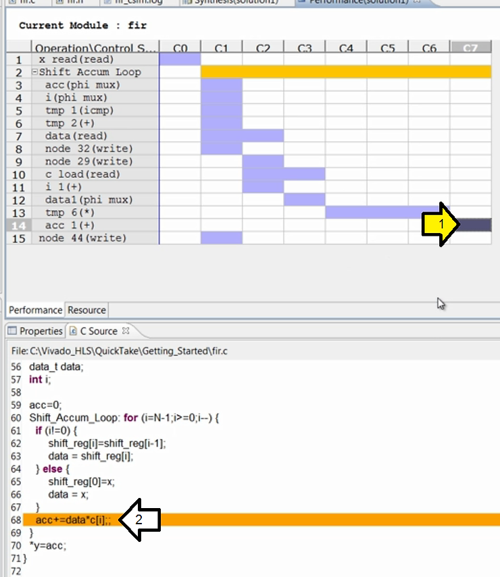The image size is (500, 577).
Task: Click the C Source file icon
Action: 73,331
